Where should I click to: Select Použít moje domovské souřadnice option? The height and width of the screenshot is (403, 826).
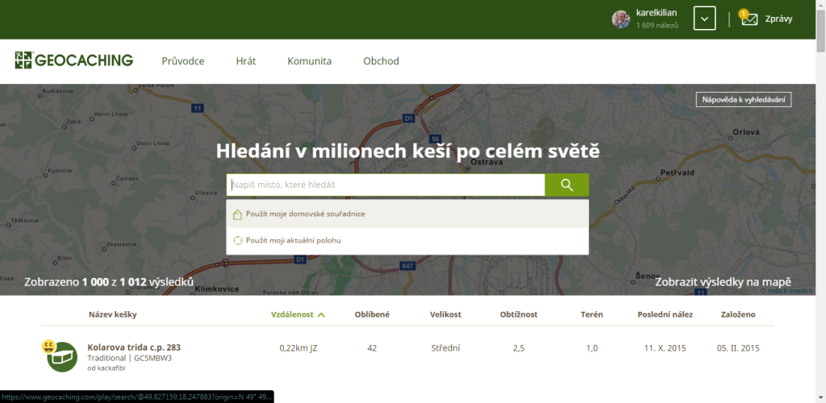(x=407, y=214)
